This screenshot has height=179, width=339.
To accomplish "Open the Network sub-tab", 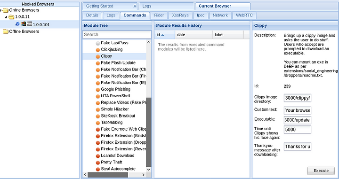I will tap(220, 16).
